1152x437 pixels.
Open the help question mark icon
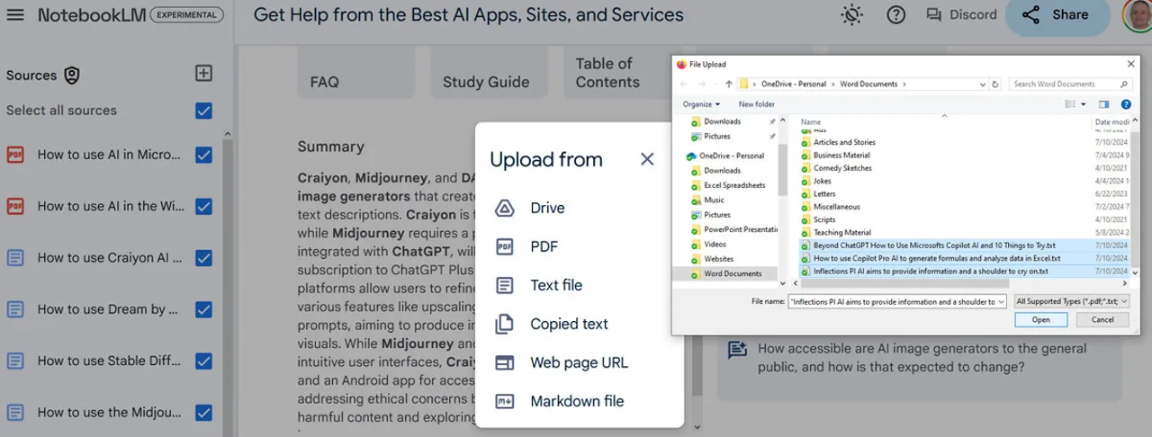click(895, 15)
